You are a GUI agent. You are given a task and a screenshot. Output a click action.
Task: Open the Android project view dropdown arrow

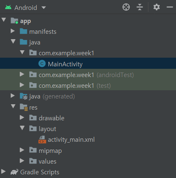tap(44, 7)
